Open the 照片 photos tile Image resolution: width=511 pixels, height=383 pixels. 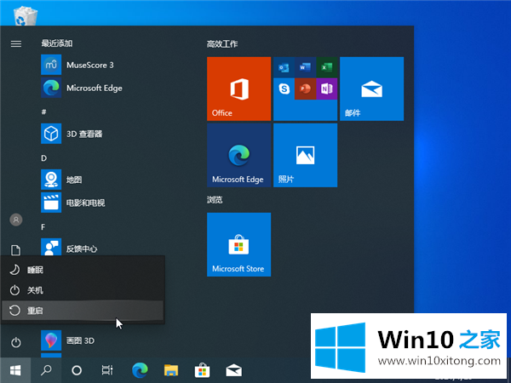(306, 155)
